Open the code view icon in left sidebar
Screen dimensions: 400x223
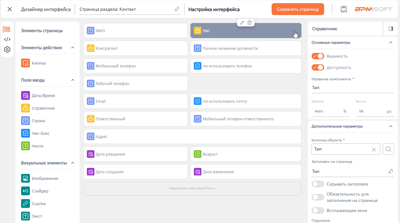click(x=7, y=39)
